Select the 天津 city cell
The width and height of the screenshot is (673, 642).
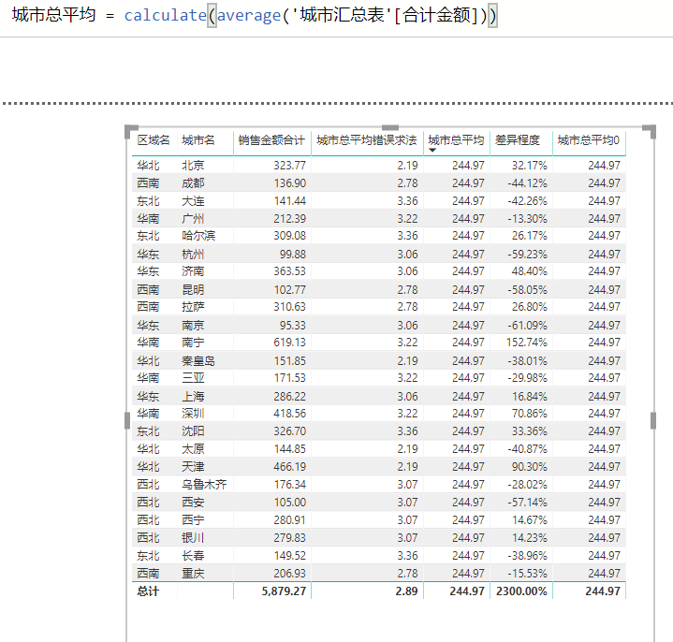(x=193, y=467)
